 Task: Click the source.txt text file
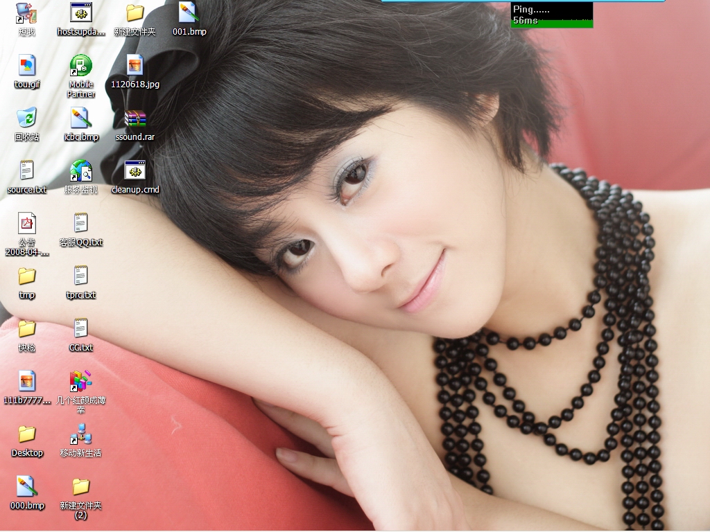(x=26, y=171)
